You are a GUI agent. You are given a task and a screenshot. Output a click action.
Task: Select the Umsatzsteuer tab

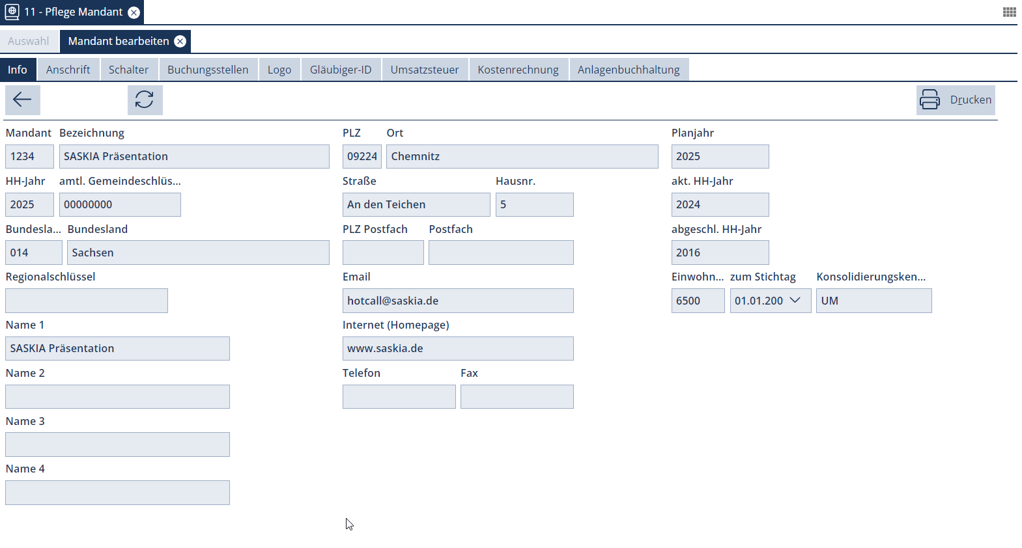424,70
